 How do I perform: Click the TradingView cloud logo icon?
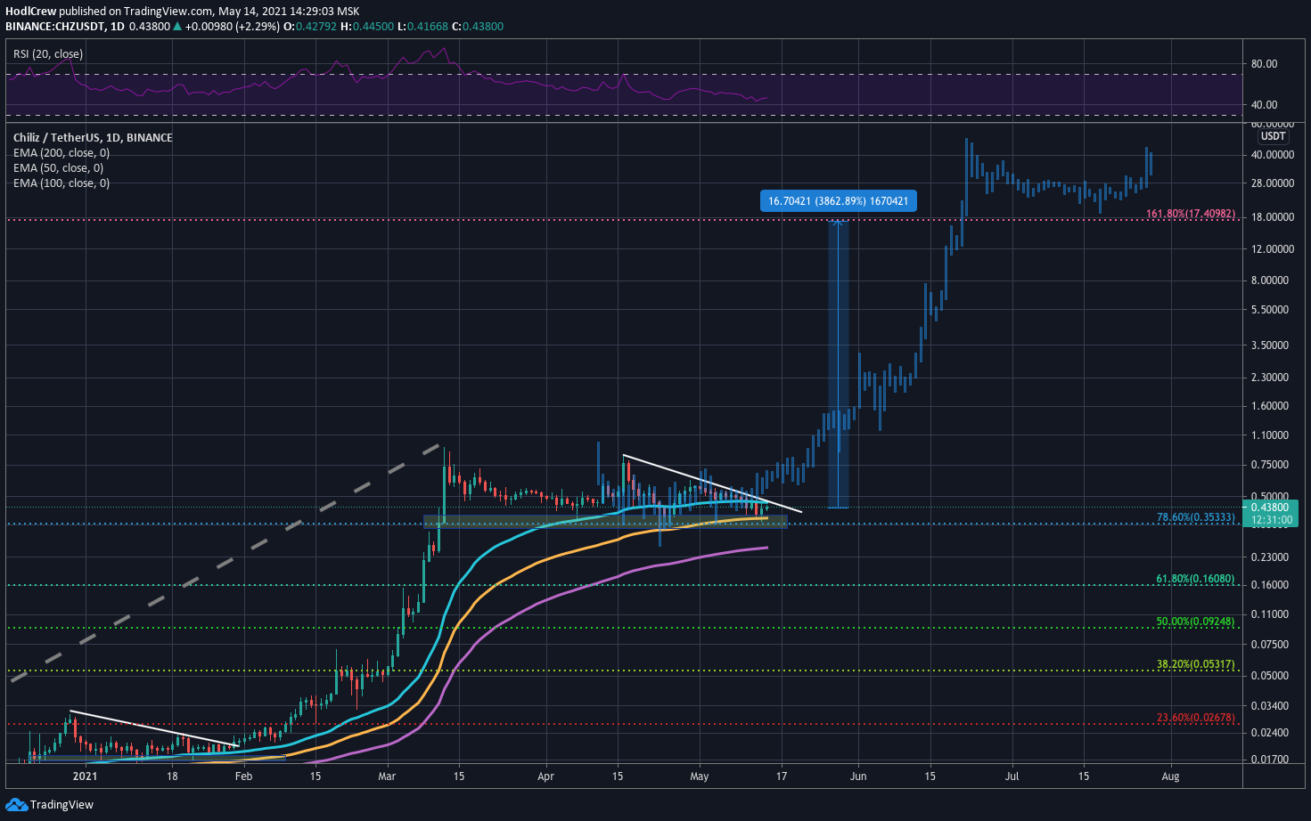(x=17, y=804)
